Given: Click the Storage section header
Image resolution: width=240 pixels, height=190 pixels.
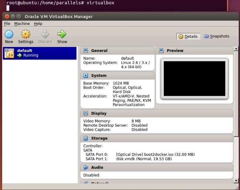Looking at the screenshot, I should tap(157, 139).
